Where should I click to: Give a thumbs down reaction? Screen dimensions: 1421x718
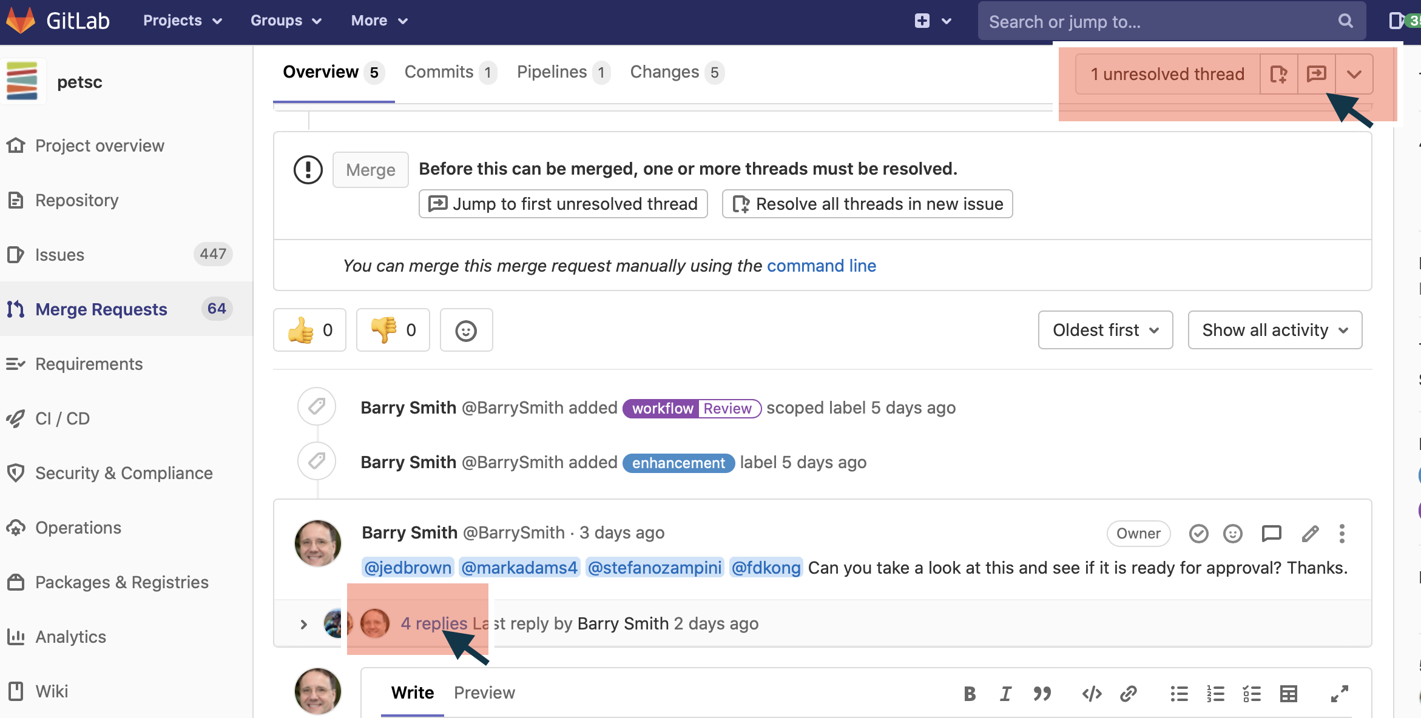click(x=393, y=330)
